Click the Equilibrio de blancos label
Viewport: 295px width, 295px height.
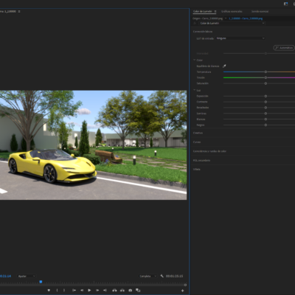coord(208,66)
